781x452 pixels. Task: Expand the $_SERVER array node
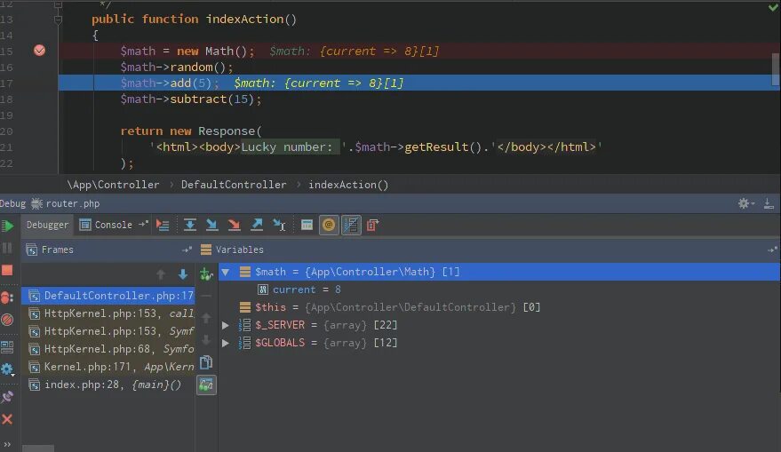pyautogui.click(x=226, y=326)
